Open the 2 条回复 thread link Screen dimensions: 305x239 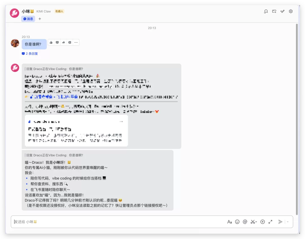pyautogui.click(x=30, y=54)
